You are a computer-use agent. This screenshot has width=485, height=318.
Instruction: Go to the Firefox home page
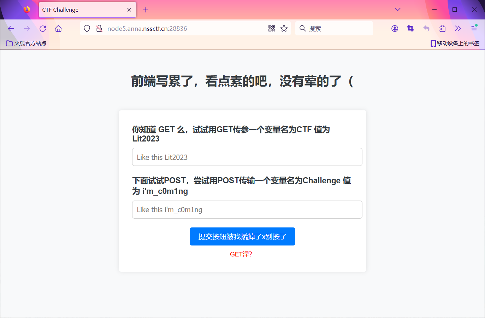(x=58, y=29)
